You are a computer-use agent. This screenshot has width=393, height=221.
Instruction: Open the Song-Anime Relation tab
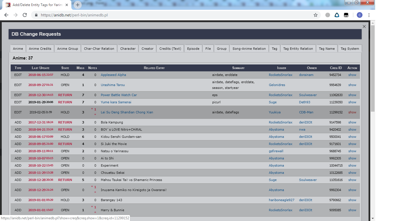(249, 49)
